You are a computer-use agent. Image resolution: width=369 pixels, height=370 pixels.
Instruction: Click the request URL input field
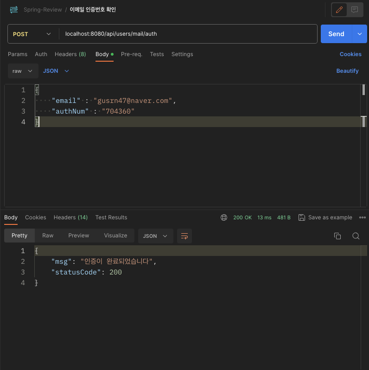point(188,34)
